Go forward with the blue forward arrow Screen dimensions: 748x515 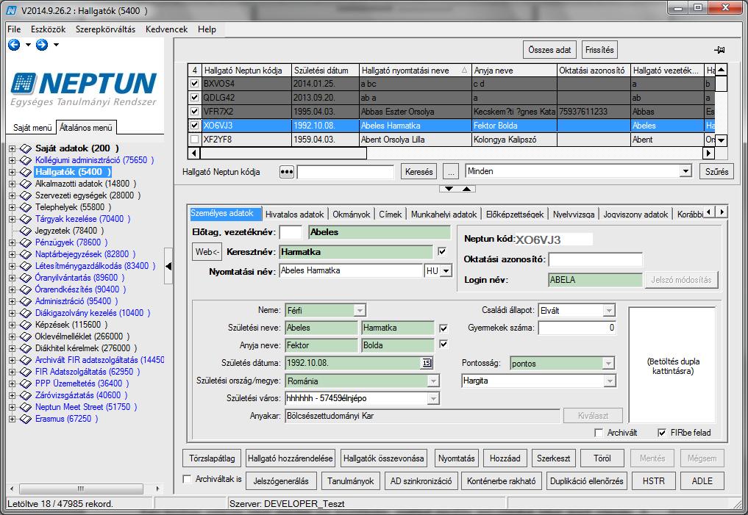click(x=42, y=45)
